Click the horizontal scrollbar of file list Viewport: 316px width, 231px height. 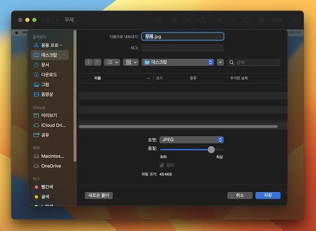coord(179,127)
